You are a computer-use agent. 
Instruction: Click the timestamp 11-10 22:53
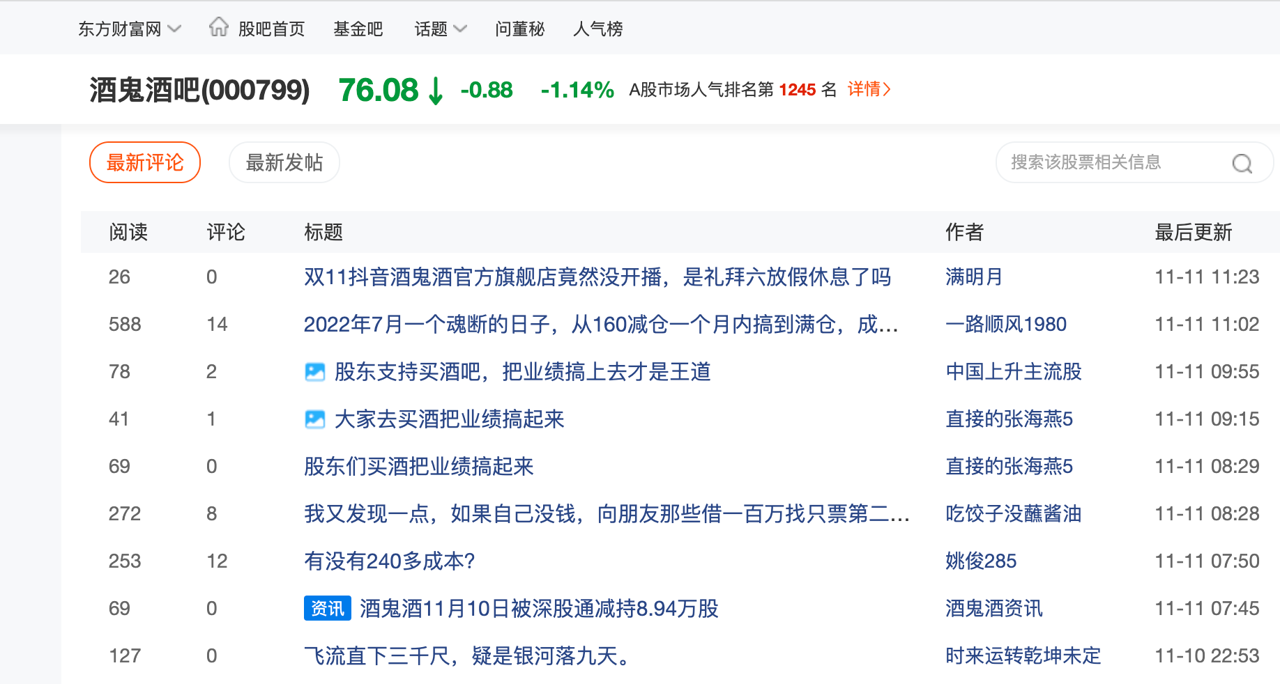coord(1207,656)
